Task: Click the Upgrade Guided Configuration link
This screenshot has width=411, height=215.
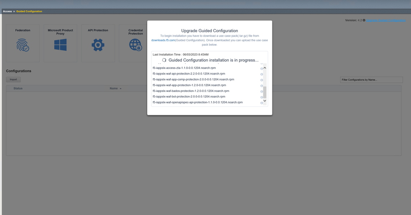Action: (x=386, y=20)
